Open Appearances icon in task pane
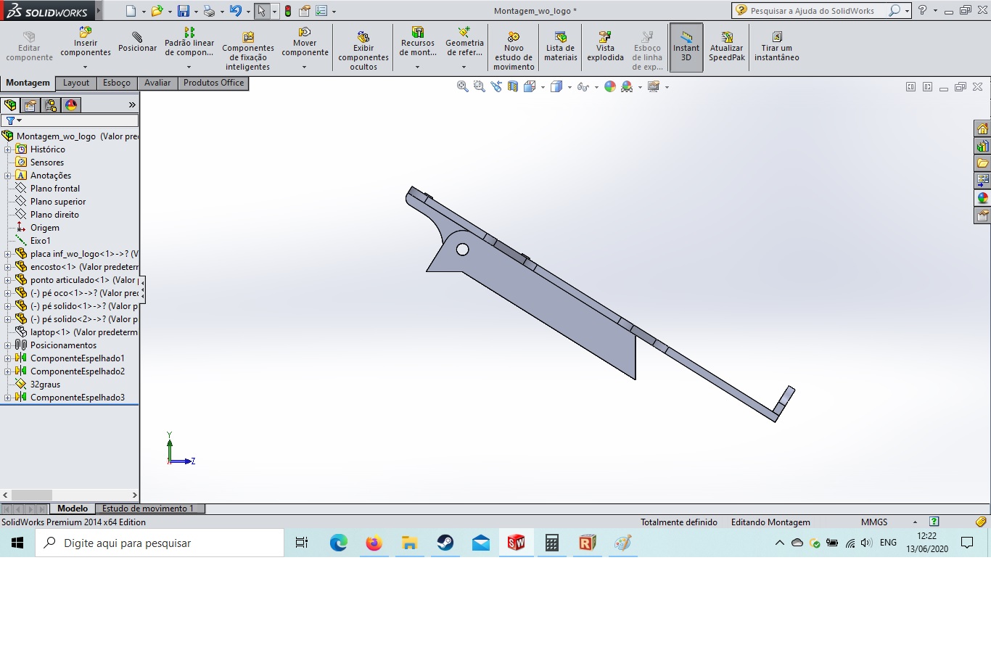Image resolution: width=991 pixels, height=658 pixels. [982, 198]
